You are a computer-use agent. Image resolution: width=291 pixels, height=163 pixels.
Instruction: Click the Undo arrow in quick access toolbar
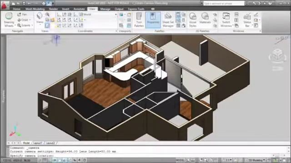tap(29, 3)
